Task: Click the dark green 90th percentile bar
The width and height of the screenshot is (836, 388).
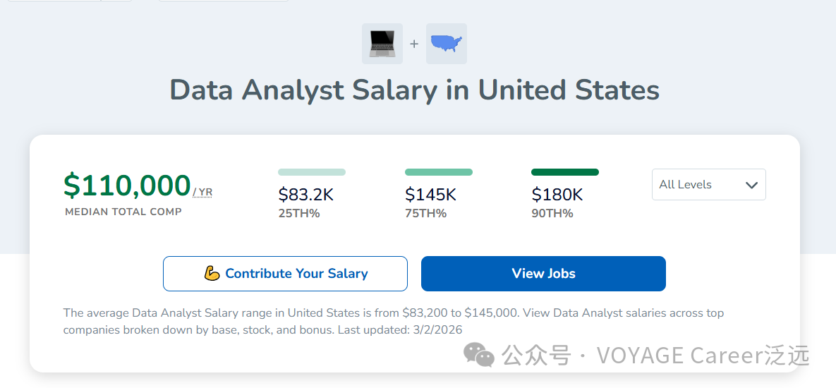Action: click(565, 172)
